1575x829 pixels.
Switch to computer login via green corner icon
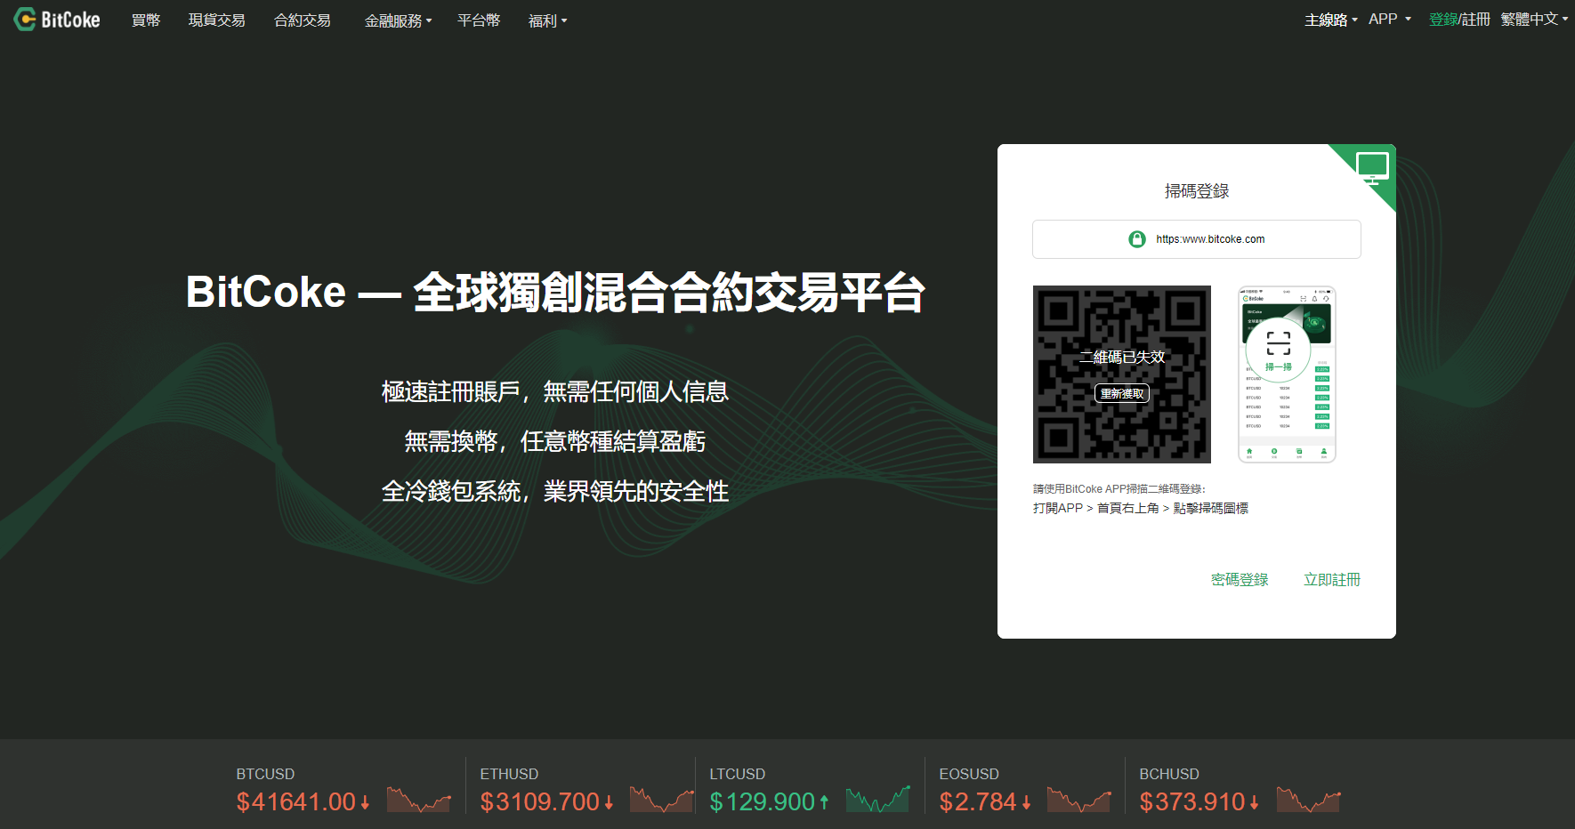[1371, 167]
